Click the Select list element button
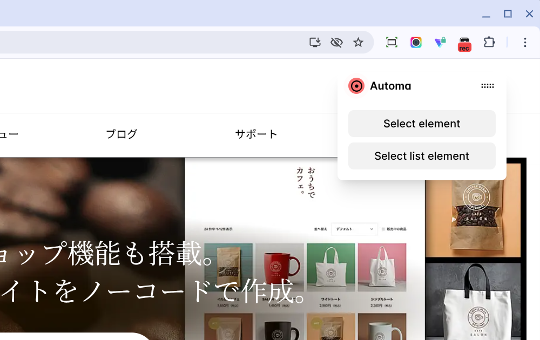 [x=422, y=156]
